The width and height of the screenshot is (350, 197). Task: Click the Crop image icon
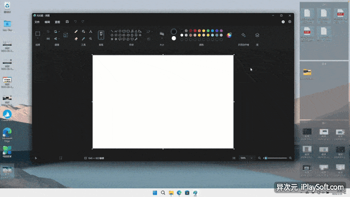coord(48,32)
